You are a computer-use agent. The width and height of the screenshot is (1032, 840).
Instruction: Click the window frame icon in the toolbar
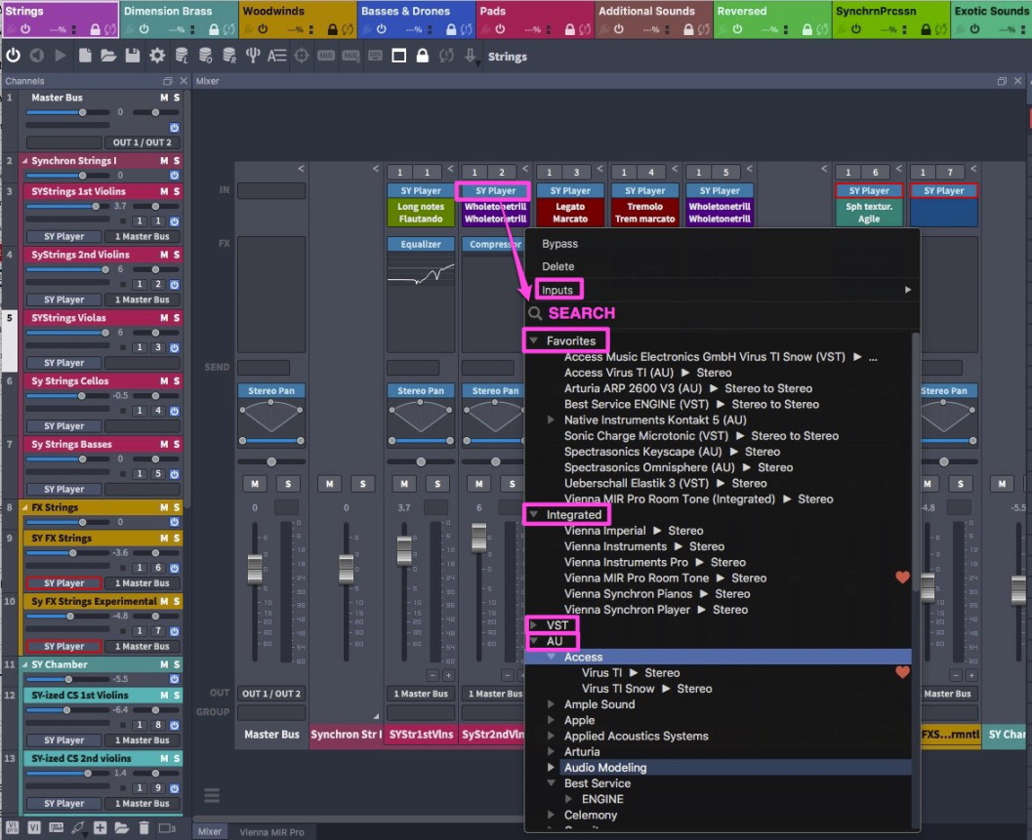coord(399,56)
